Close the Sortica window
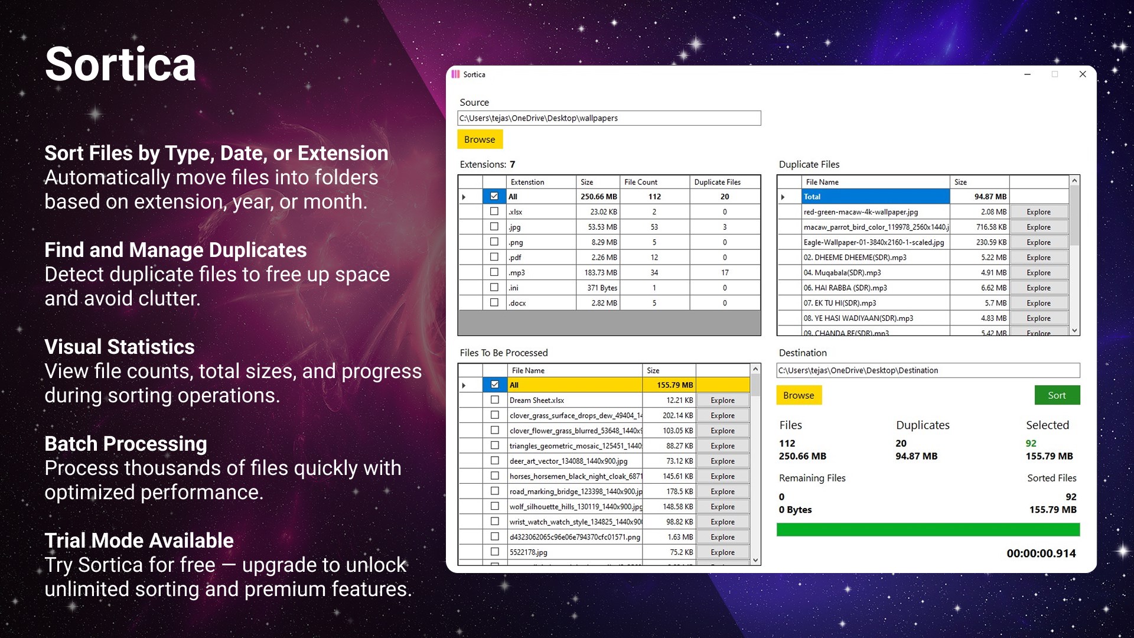 click(x=1082, y=74)
